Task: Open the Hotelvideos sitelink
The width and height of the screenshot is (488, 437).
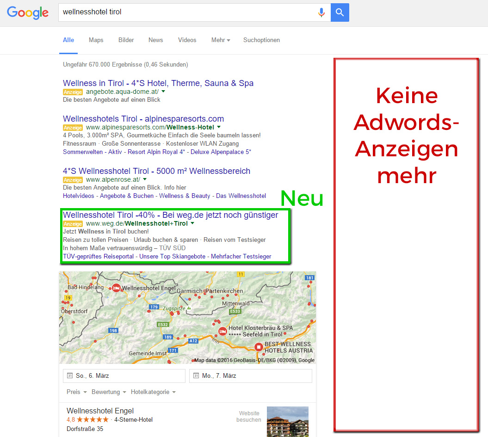Action: point(79,196)
